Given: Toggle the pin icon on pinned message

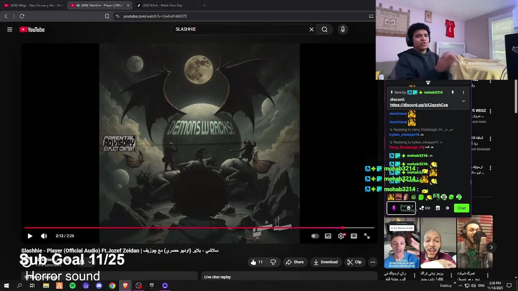Looking at the screenshot, I should pos(452,93).
